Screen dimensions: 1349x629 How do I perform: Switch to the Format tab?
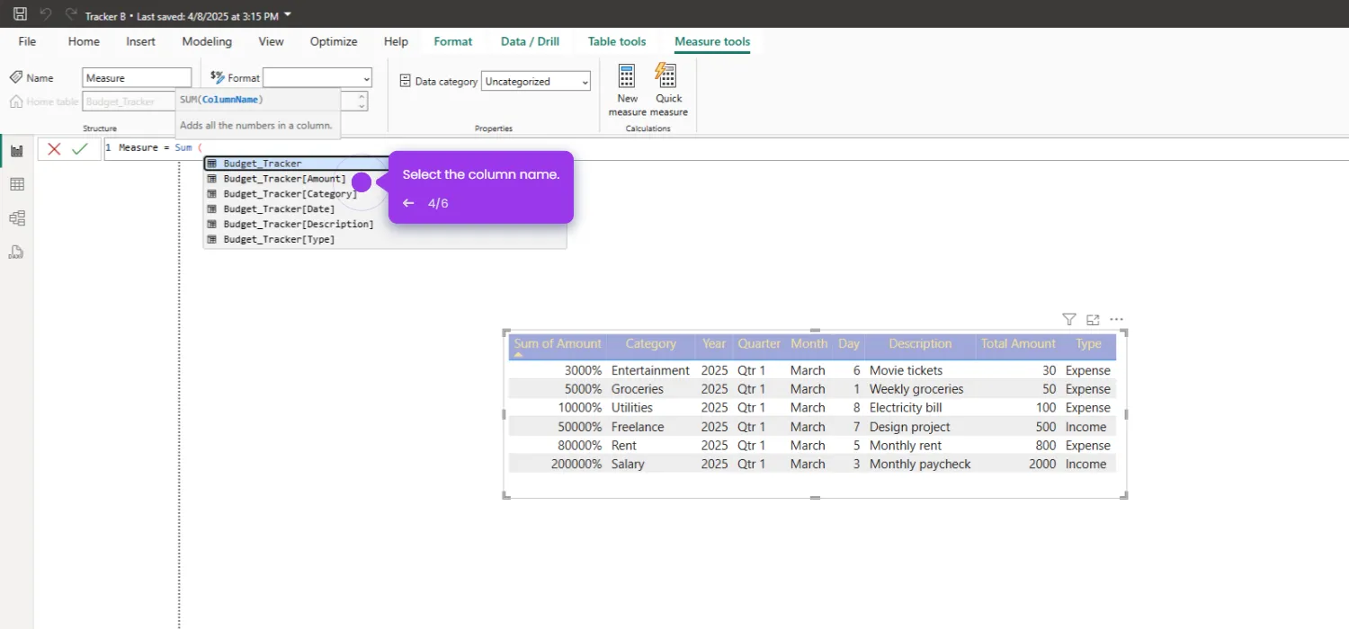click(x=453, y=41)
